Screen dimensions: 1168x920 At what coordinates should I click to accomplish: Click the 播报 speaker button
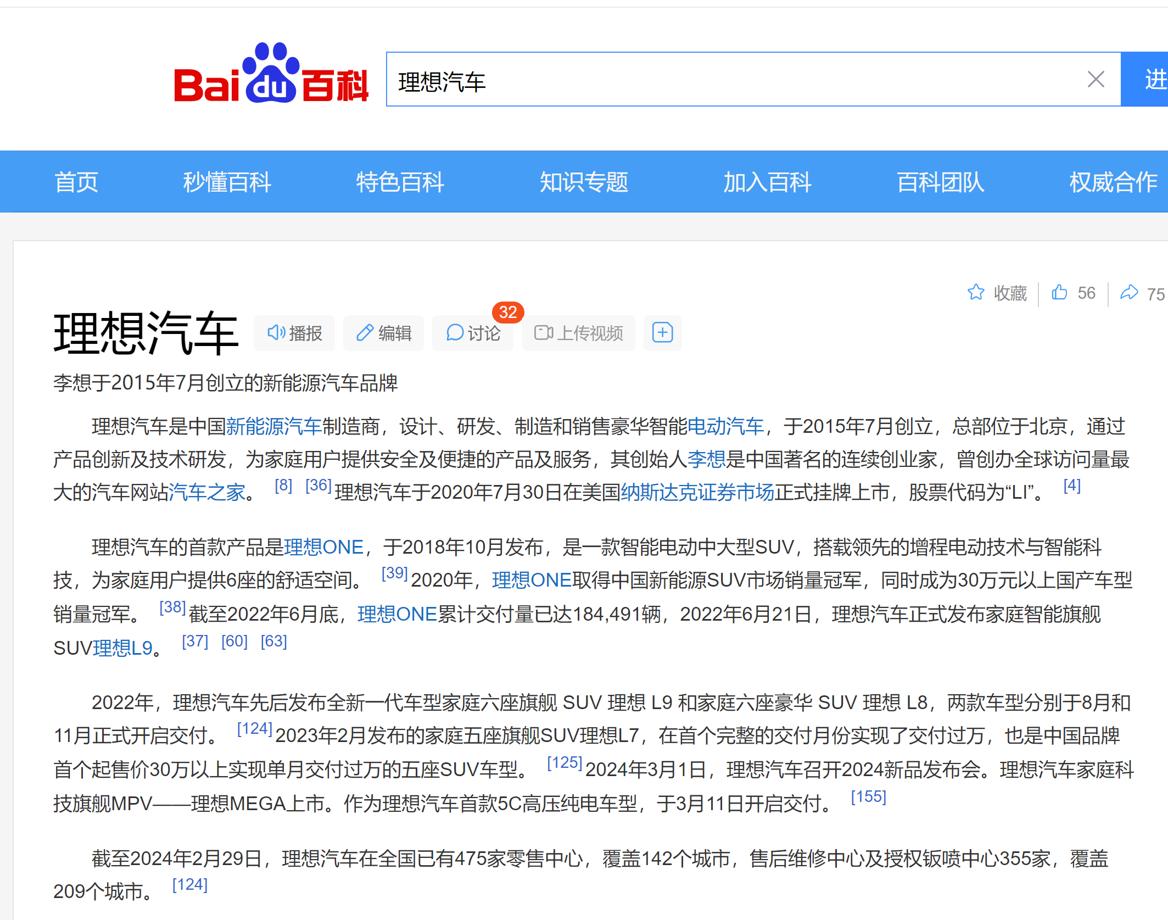pos(294,333)
